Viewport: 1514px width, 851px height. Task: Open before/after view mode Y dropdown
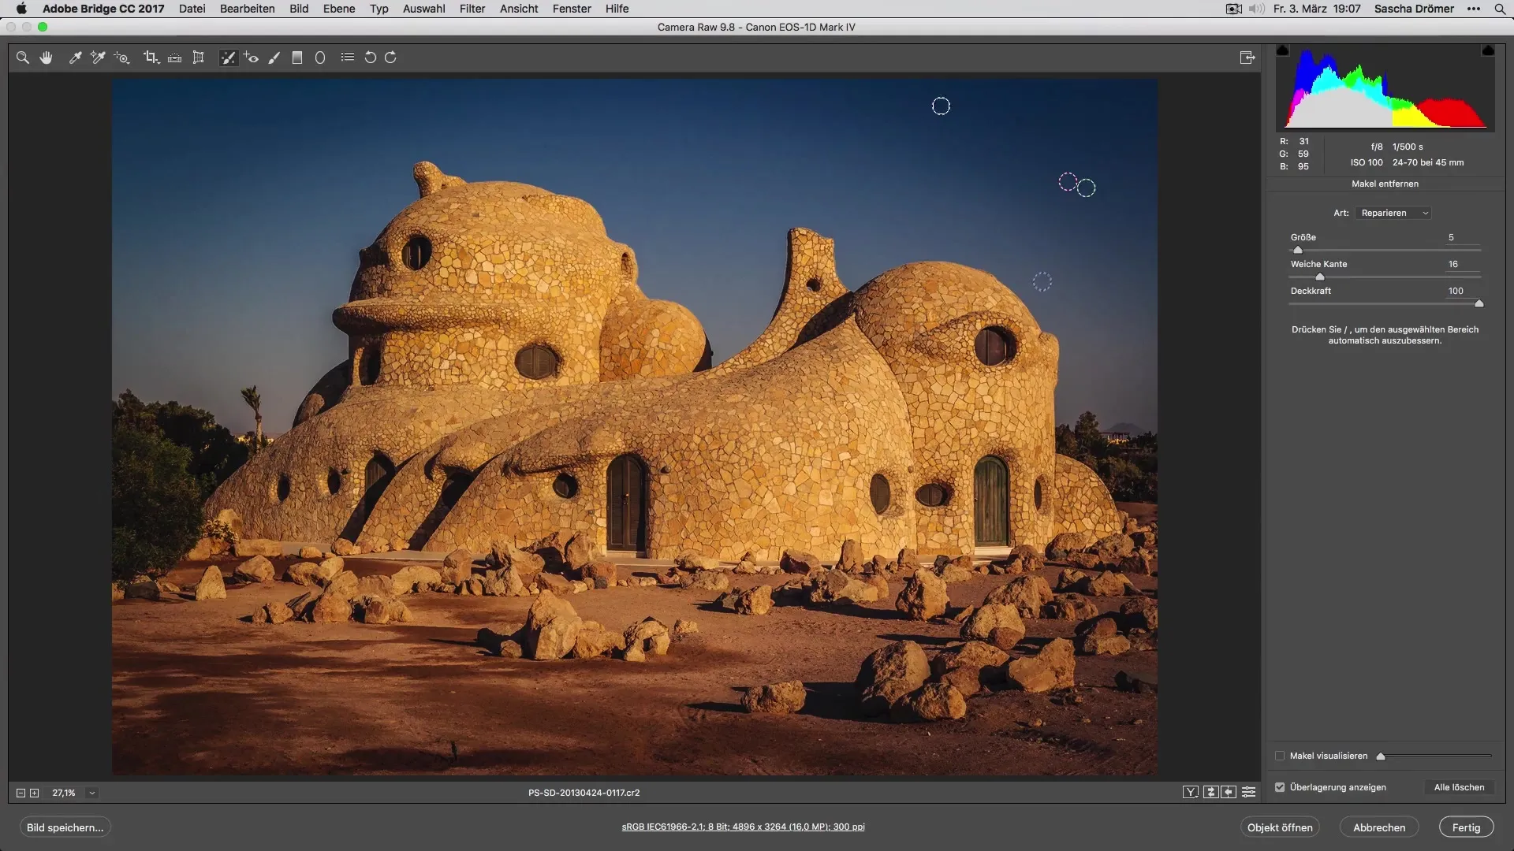tap(1191, 793)
